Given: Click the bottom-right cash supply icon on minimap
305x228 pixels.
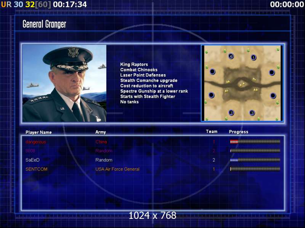Looking at the screenshot, I should 277,119.
